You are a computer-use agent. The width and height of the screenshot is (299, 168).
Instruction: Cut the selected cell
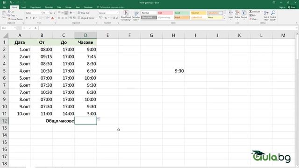[x=11, y=12]
